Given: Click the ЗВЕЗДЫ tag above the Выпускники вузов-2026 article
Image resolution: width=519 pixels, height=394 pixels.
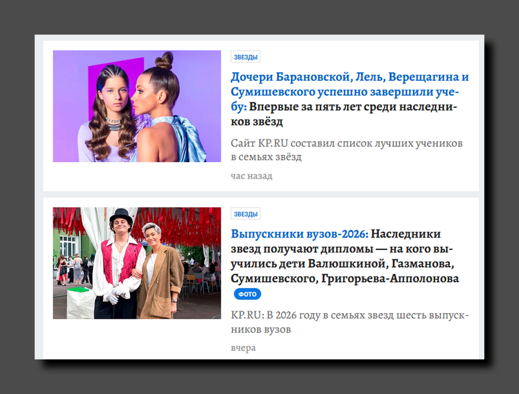Looking at the screenshot, I should pyautogui.click(x=246, y=214).
